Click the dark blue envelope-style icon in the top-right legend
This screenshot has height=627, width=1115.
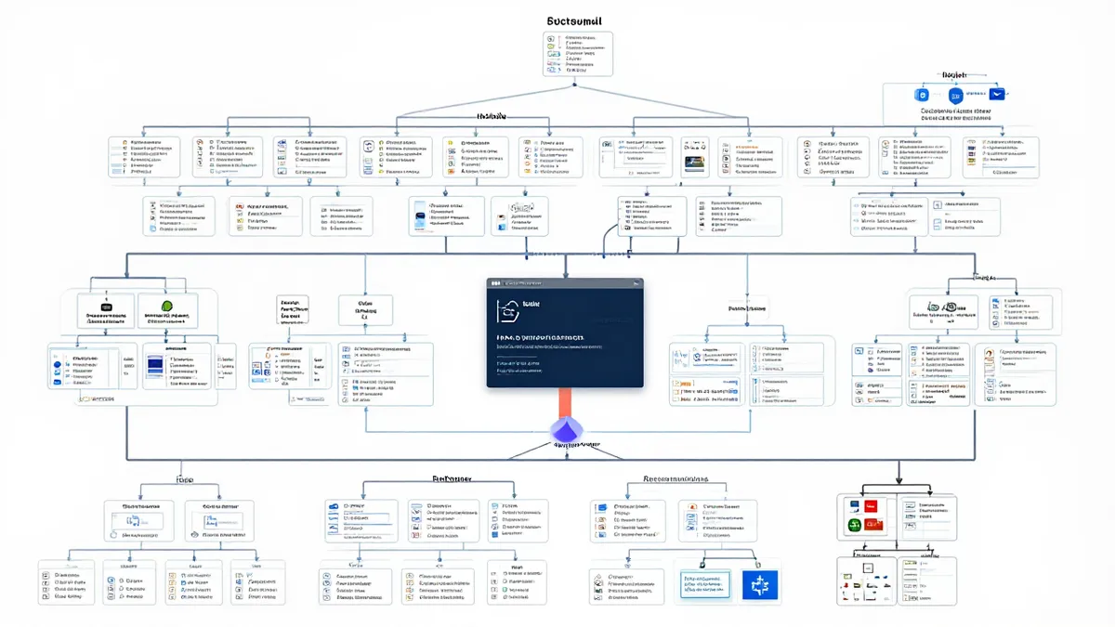click(x=999, y=95)
